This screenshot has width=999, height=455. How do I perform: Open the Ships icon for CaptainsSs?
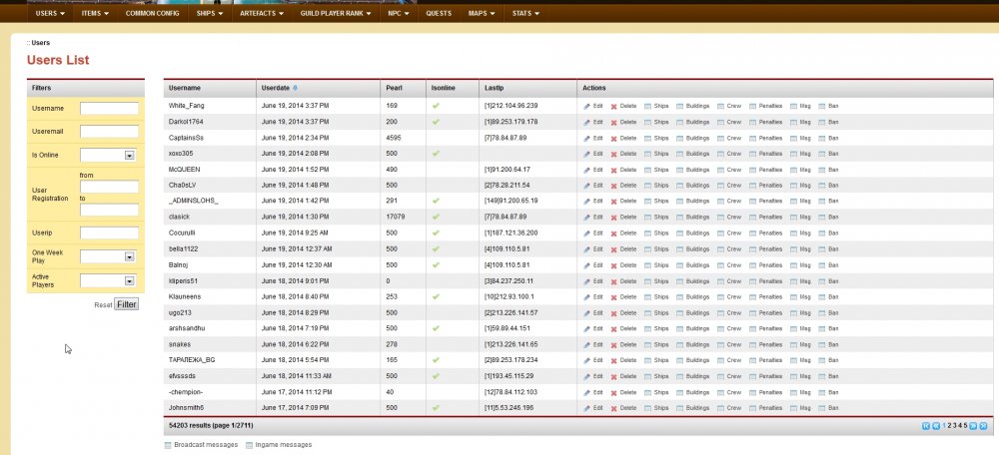coord(647,138)
